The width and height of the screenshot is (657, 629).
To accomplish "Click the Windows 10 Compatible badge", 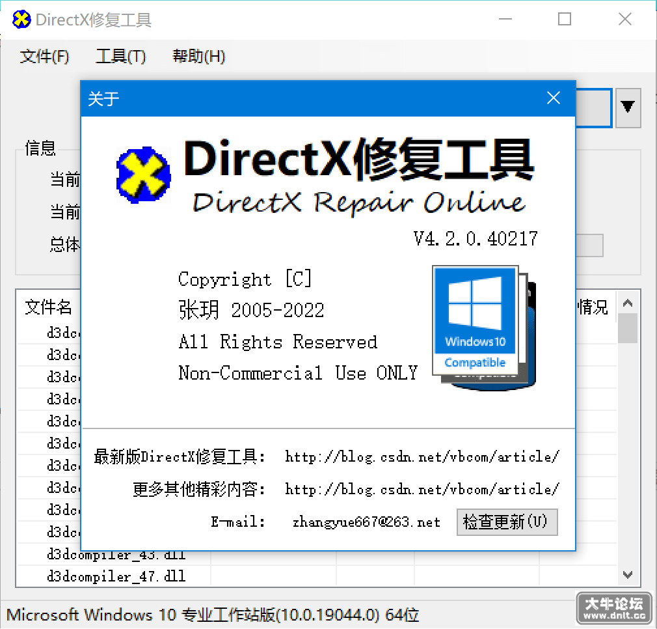I will pyautogui.click(x=484, y=328).
